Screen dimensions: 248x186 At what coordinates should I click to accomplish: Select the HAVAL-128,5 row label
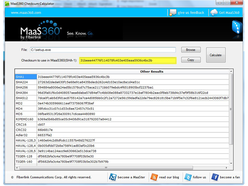pos(26,151)
